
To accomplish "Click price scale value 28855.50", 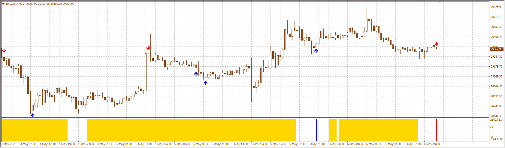I will click(497, 96).
